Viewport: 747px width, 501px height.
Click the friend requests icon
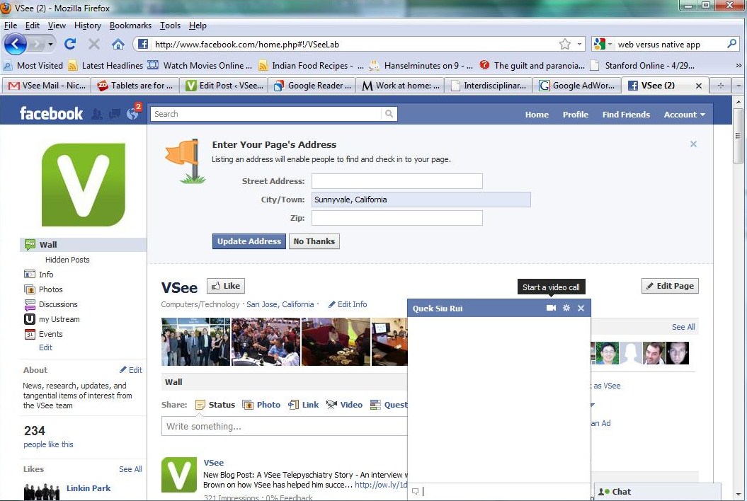pos(97,114)
